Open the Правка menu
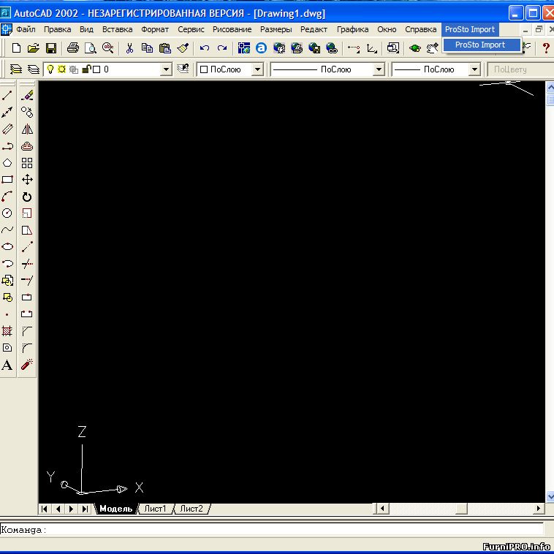Viewport: 554px width, 554px height. tap(57, 29)
